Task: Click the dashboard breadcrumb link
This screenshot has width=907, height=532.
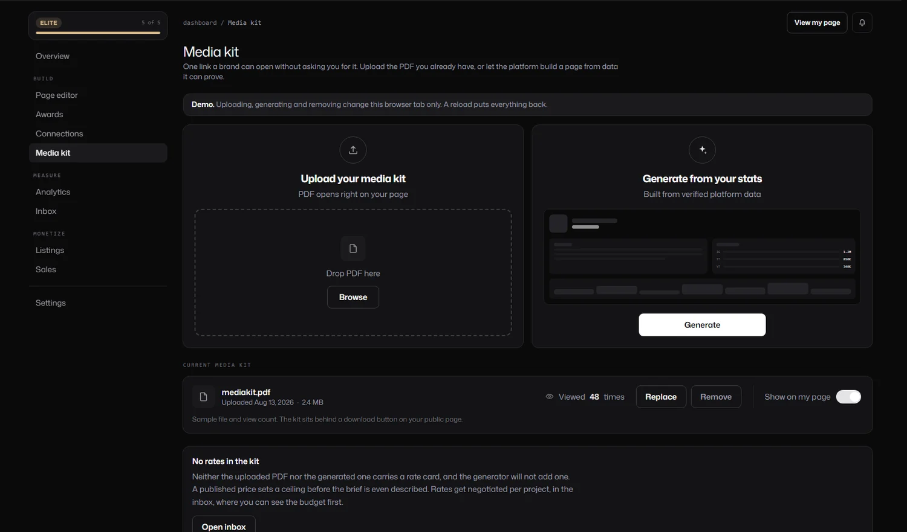Action: [x=200, y=23]
